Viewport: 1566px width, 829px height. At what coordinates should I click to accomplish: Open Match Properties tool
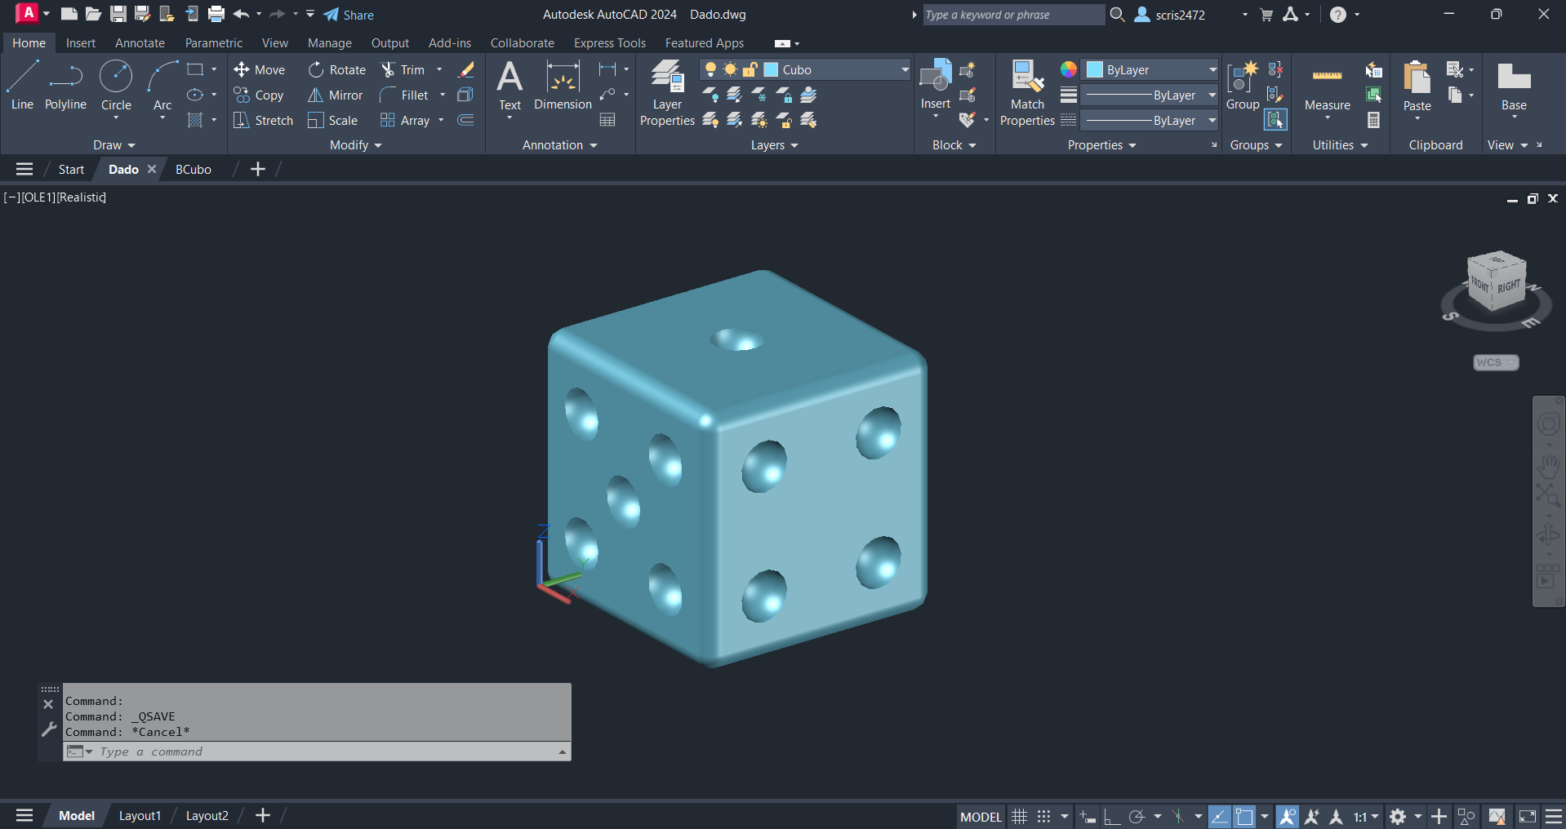(1027, 94)
